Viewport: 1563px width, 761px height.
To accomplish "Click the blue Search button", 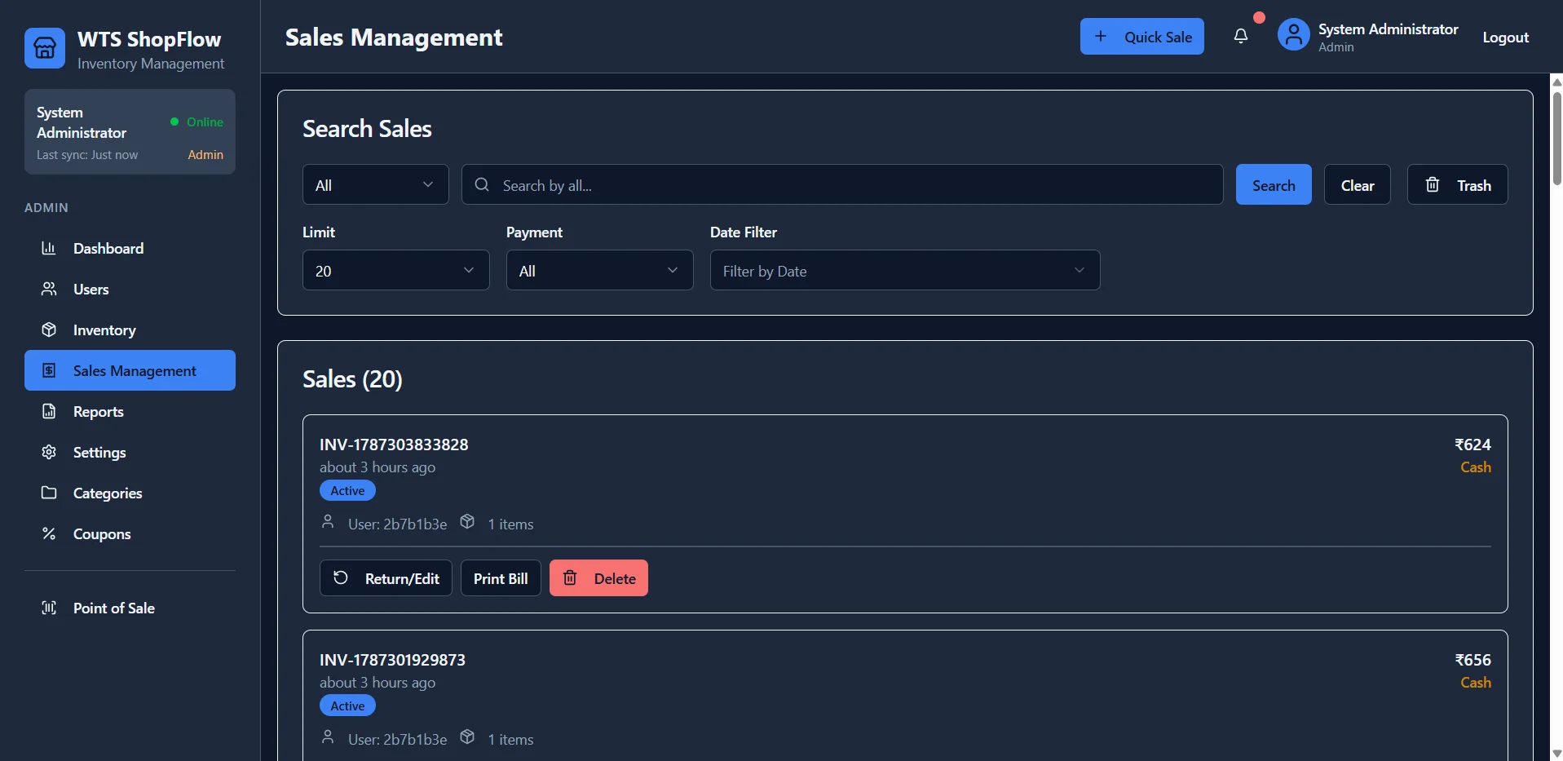I will pyautogui.click(x=1274, y=184).
